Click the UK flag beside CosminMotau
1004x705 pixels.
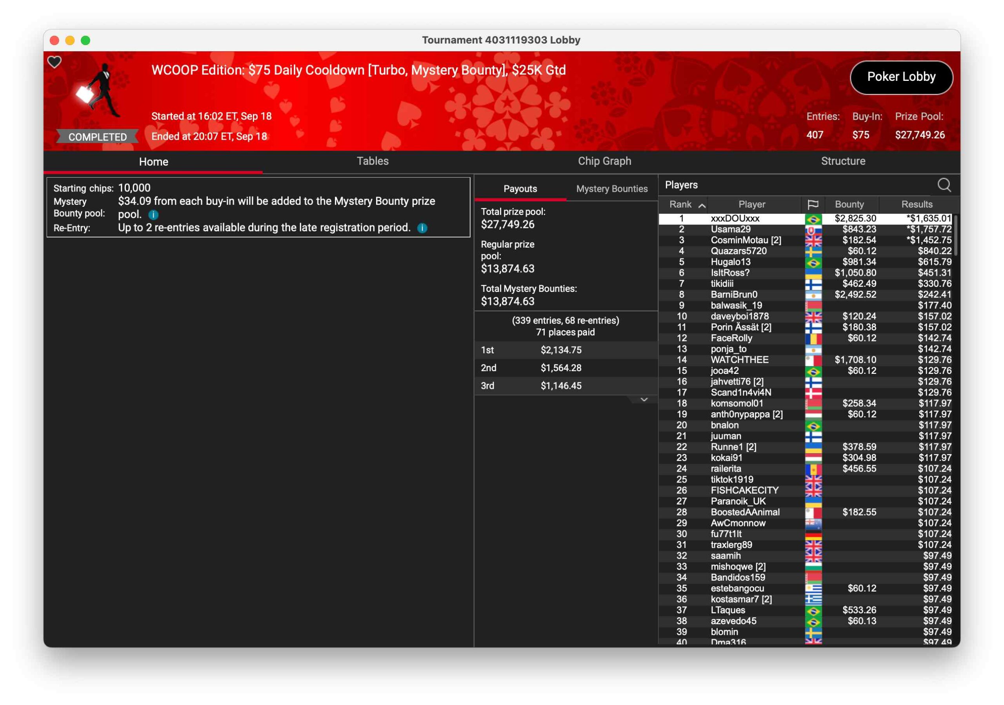[x=813, y=240]
